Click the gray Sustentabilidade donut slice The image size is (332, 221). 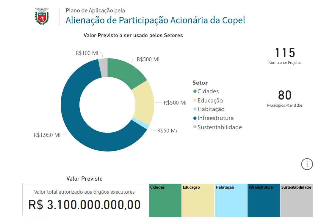point(103,68)
